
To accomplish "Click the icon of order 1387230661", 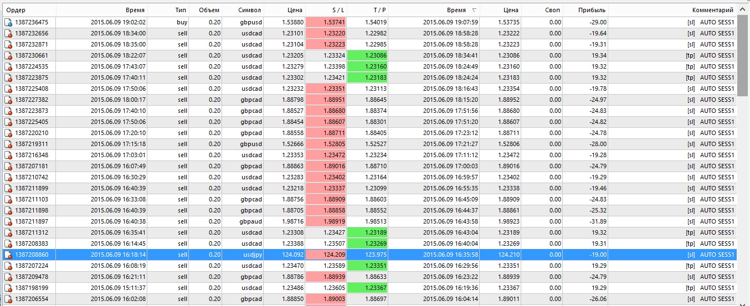I will coord(8,56).
